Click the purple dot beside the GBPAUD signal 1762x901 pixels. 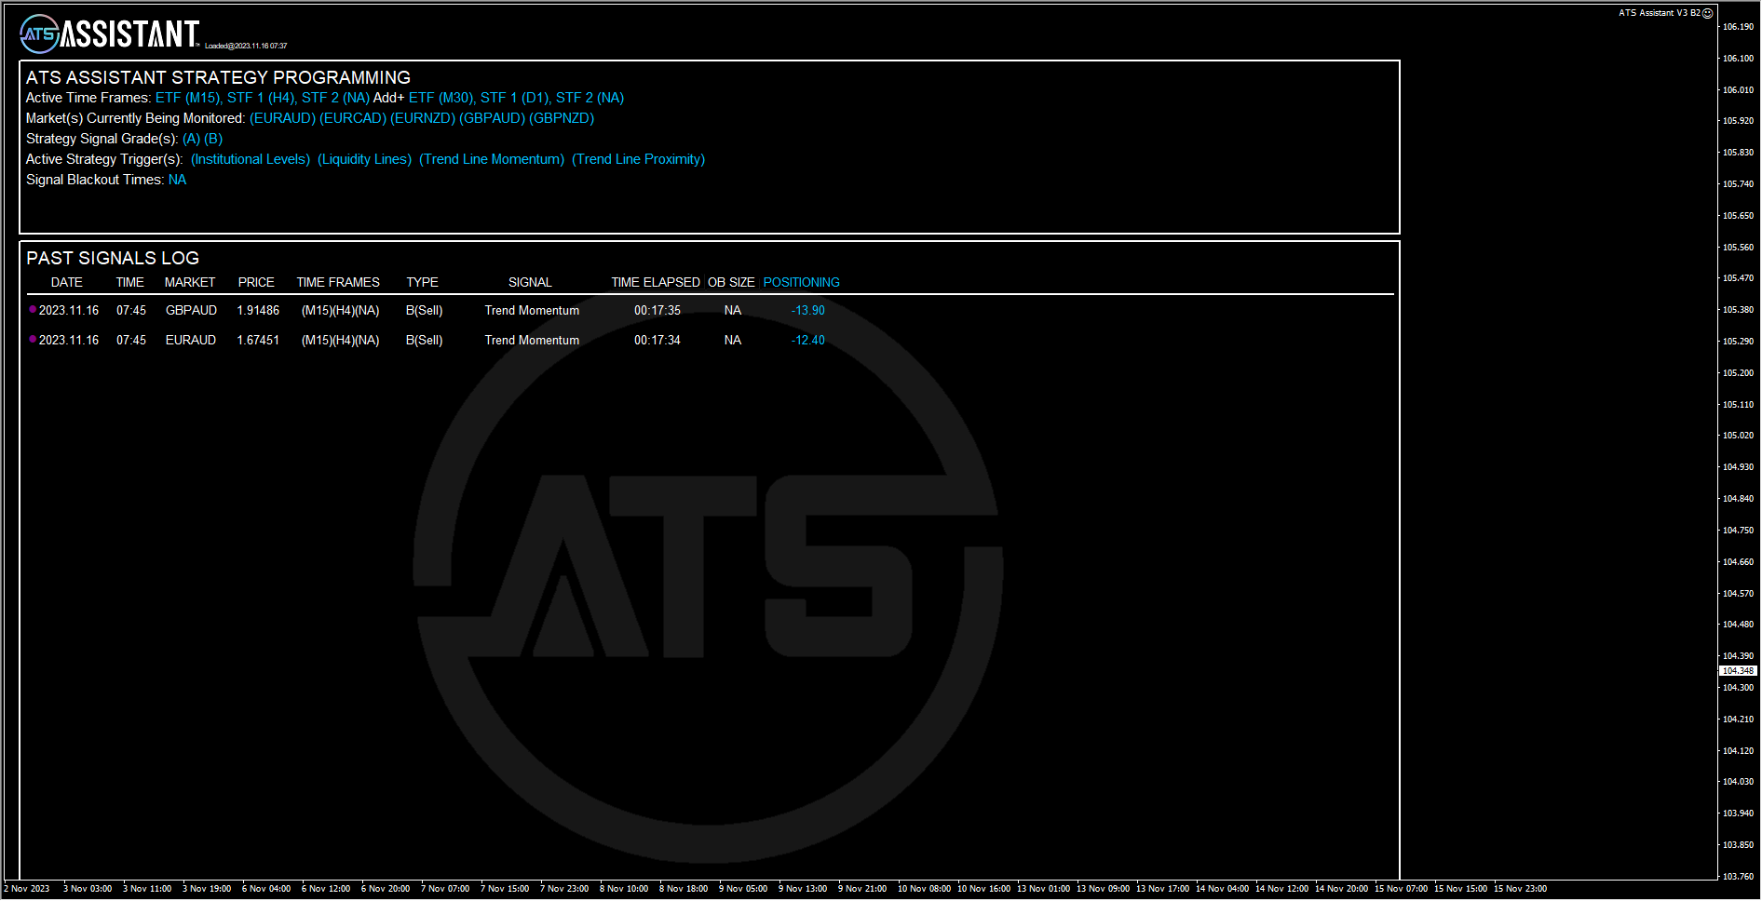[x=33, y=309]
